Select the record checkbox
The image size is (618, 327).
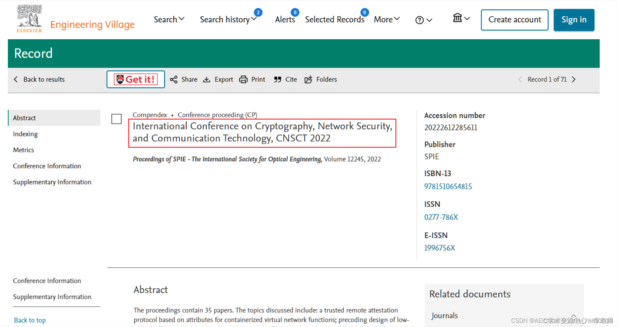click(116, 119)
